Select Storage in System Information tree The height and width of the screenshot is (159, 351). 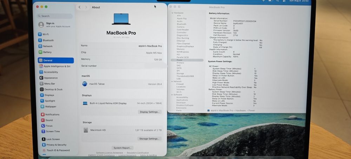click(x=180, y=73)
